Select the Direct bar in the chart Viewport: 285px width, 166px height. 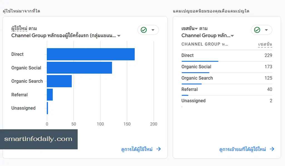point(90,54)
